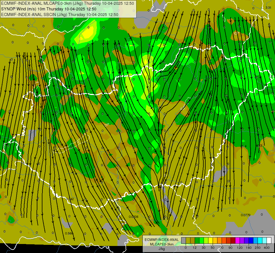Click the 0.566 value on the map

[69, 233]
